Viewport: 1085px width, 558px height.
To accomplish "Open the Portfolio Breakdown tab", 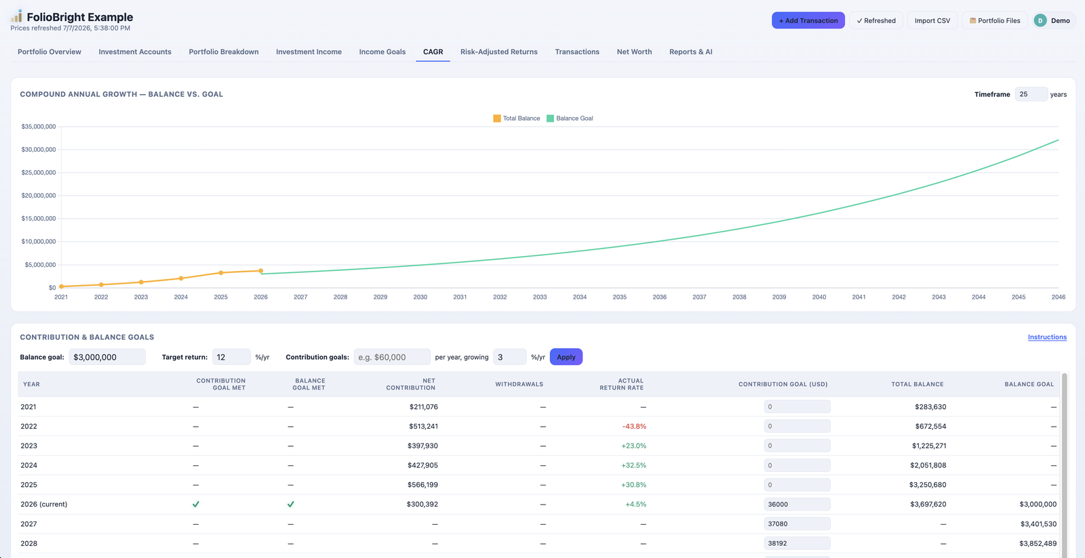I will (x=224, y=51).
